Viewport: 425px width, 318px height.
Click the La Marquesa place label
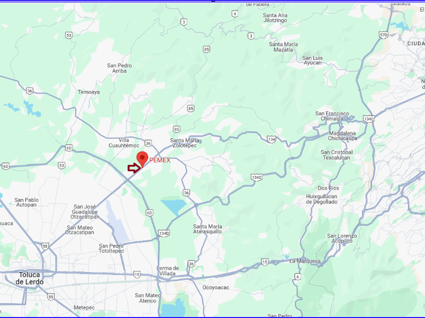(x=305, y=261)
